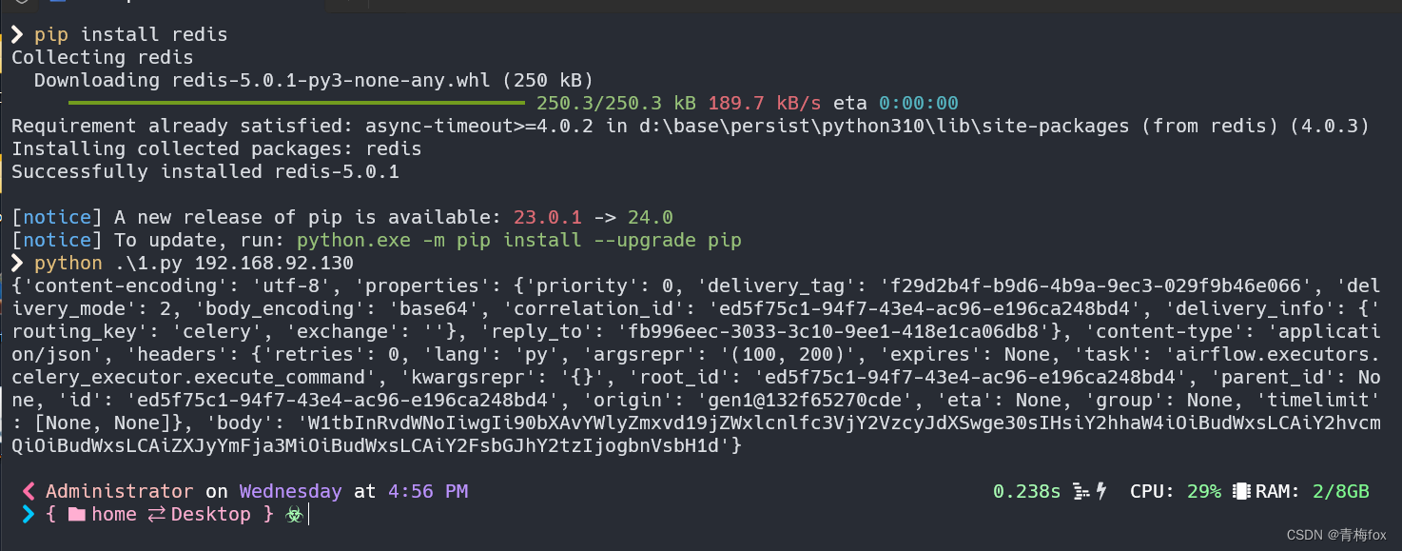The width and height of the screenshot is (1402, 551).
Task: Click the chevron before pip install redis
Action: 17,35
